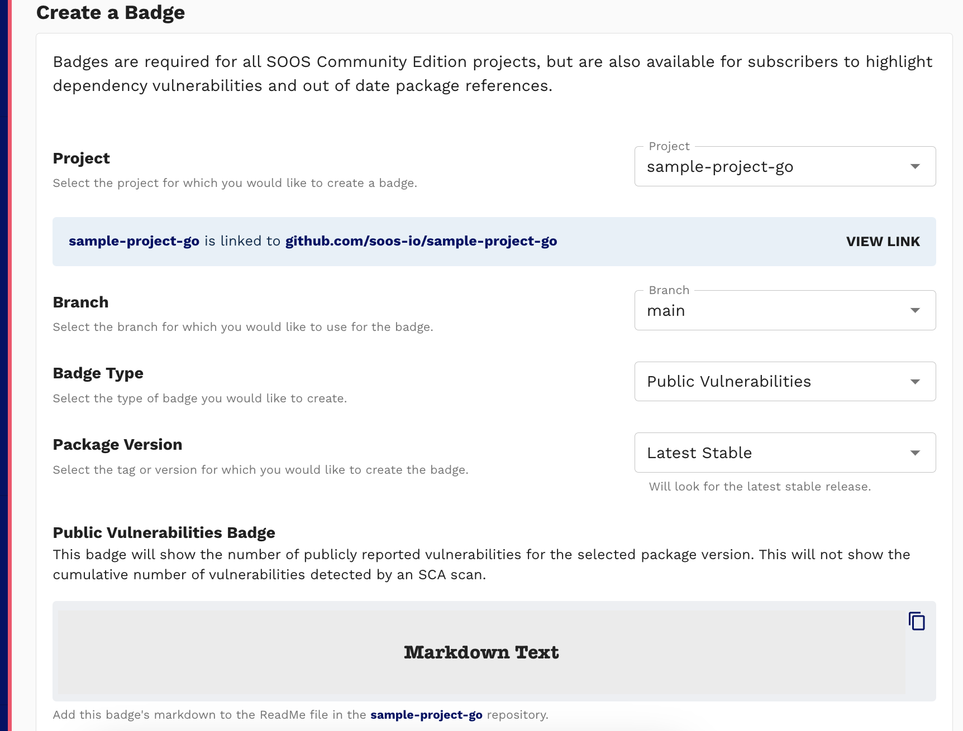Click 'Select the branch for which you would like' description
This screenshot has width=963, height=731.
click(x=243, y=327)
